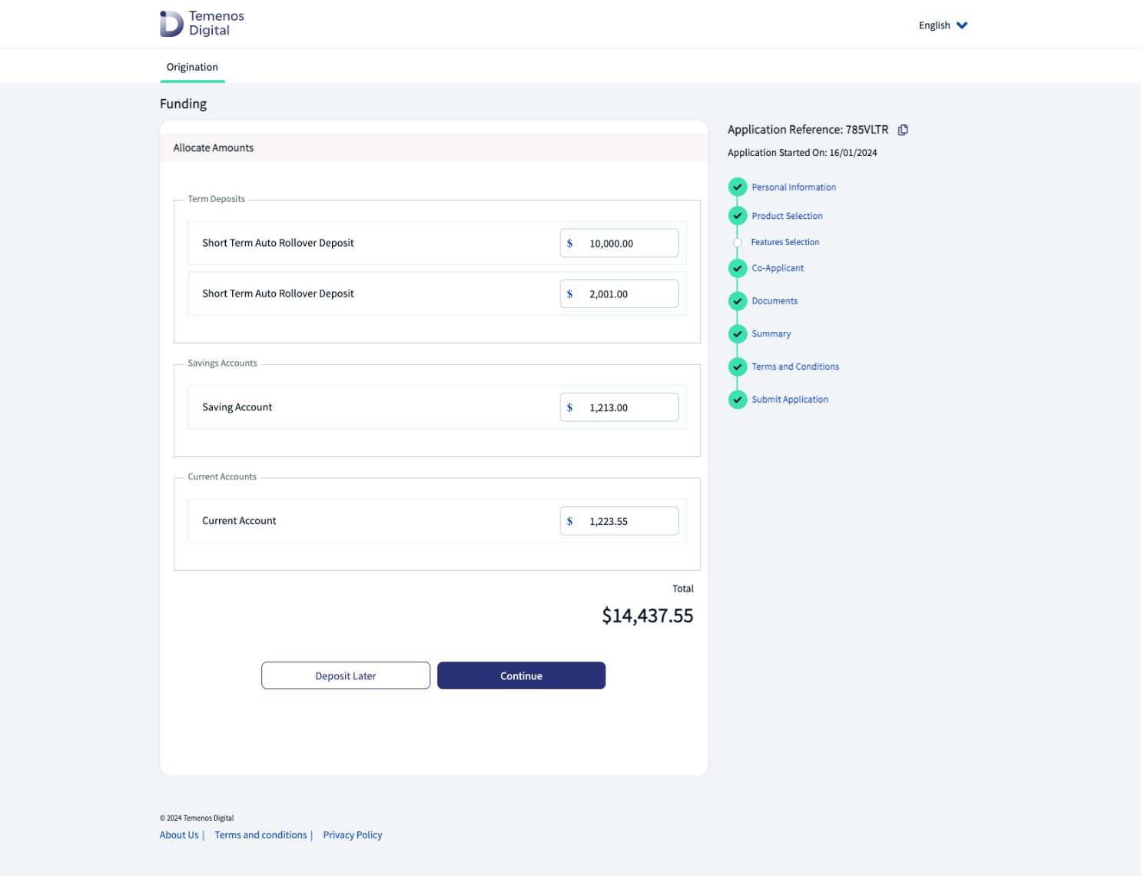
Task: Click the Documents step checkmark icon
Action: [x=738, y=301]
